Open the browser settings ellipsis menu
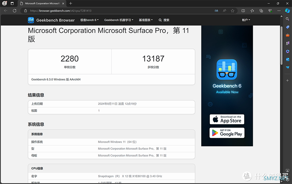The height and width of the screenshot is (184, 292). (279, 11)
